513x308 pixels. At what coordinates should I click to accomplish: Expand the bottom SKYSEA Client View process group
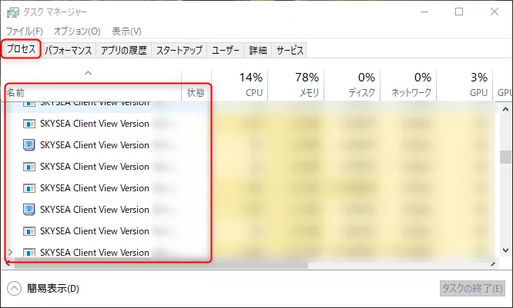[11, 252]
